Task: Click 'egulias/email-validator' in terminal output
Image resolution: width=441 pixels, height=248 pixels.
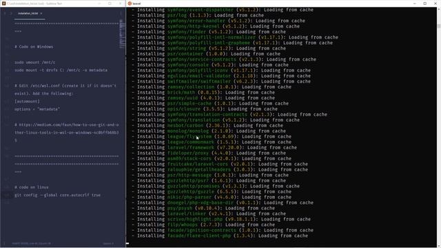Action: point(199,76)
